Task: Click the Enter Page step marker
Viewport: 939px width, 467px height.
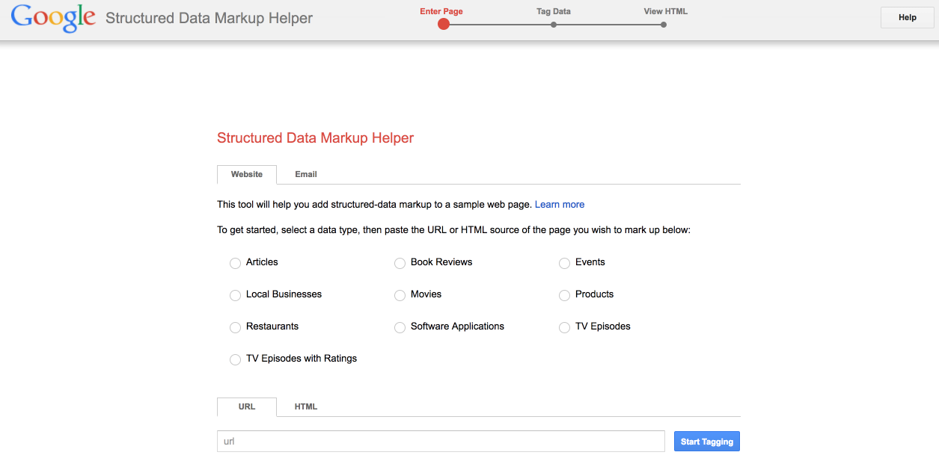Action: coord(444,24)
